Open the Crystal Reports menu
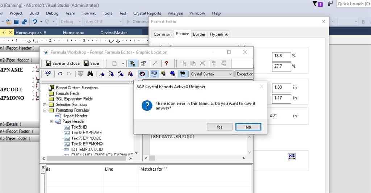371x193 pixels. pos(147,13)
